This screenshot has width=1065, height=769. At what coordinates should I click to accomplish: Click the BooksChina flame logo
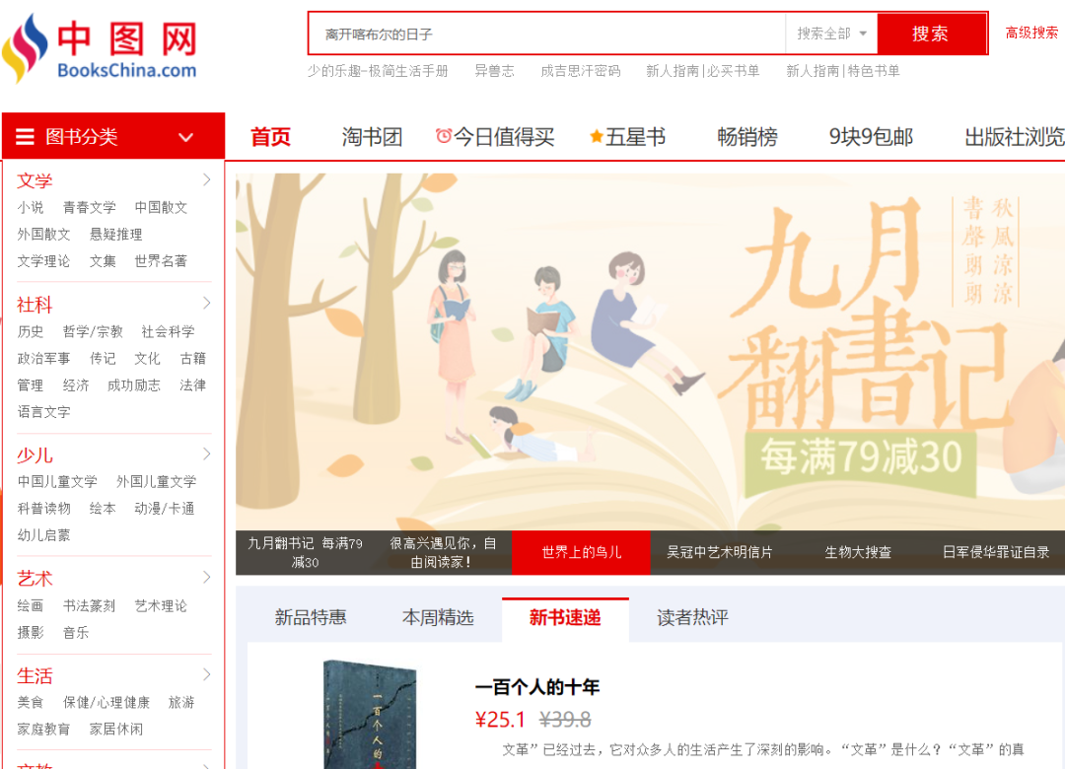pyautogui.click(x=25, y=47)
